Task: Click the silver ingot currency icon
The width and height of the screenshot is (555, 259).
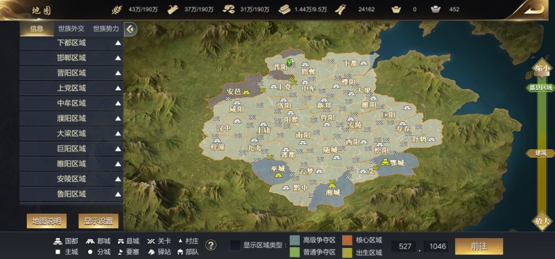Action: pos(436,9)
